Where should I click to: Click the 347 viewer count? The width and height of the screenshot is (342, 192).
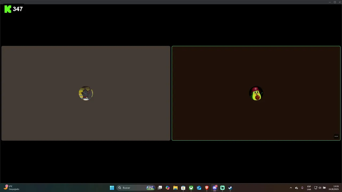tap(18, 9)
